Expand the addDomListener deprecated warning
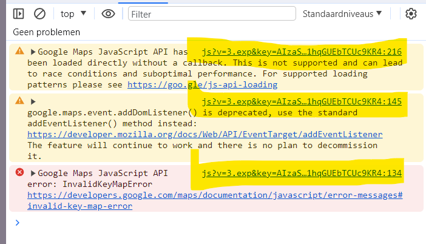 [x=33, y=102]
